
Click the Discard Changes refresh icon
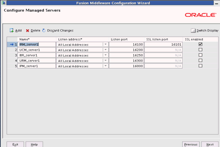[x=44, y=31]
